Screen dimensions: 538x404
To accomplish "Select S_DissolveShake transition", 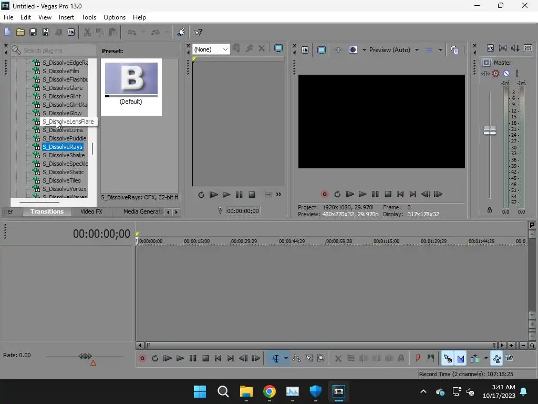I will tap(64, 155).
